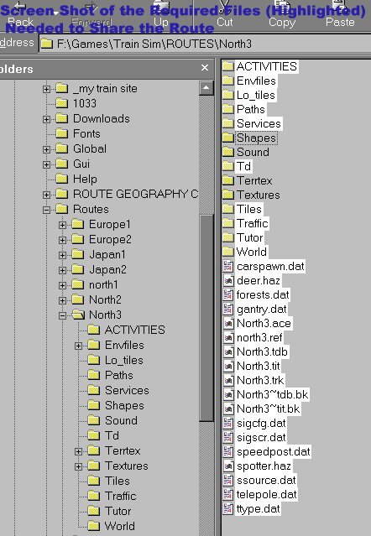Expand the Envfiles subfolder in tree
371x536 pixels.
[x=78, y=346]
